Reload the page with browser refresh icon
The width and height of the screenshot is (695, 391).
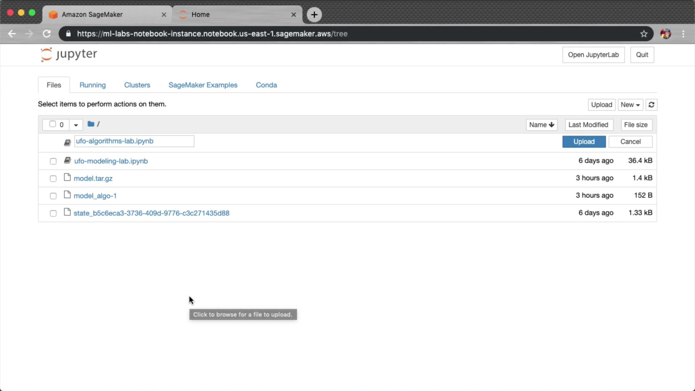pyautogui.click(x=47, y=34)
